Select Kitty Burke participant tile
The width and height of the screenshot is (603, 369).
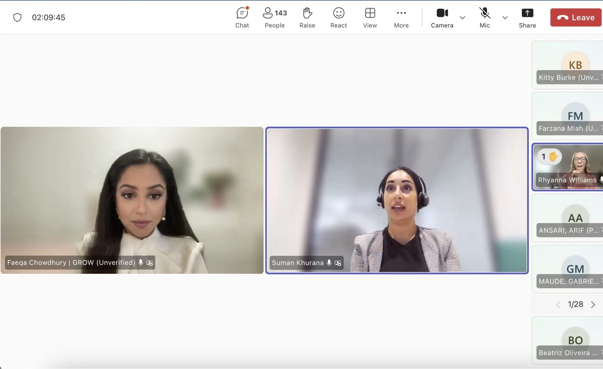[567, 65]
